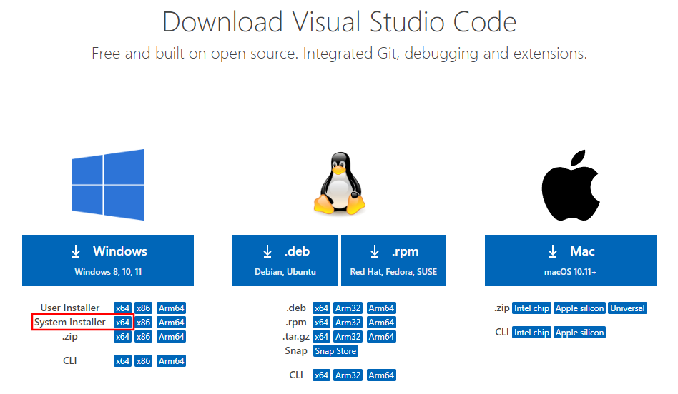
Task: Choose System Installer x86 download
Action: tap(143, 323)
